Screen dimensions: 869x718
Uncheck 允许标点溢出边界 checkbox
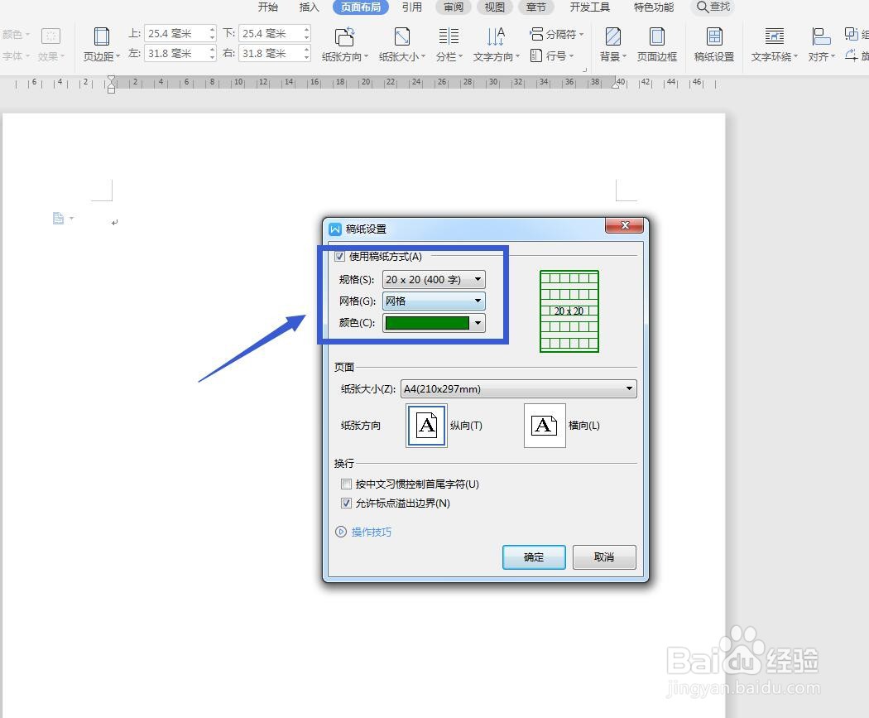(347, 504)
